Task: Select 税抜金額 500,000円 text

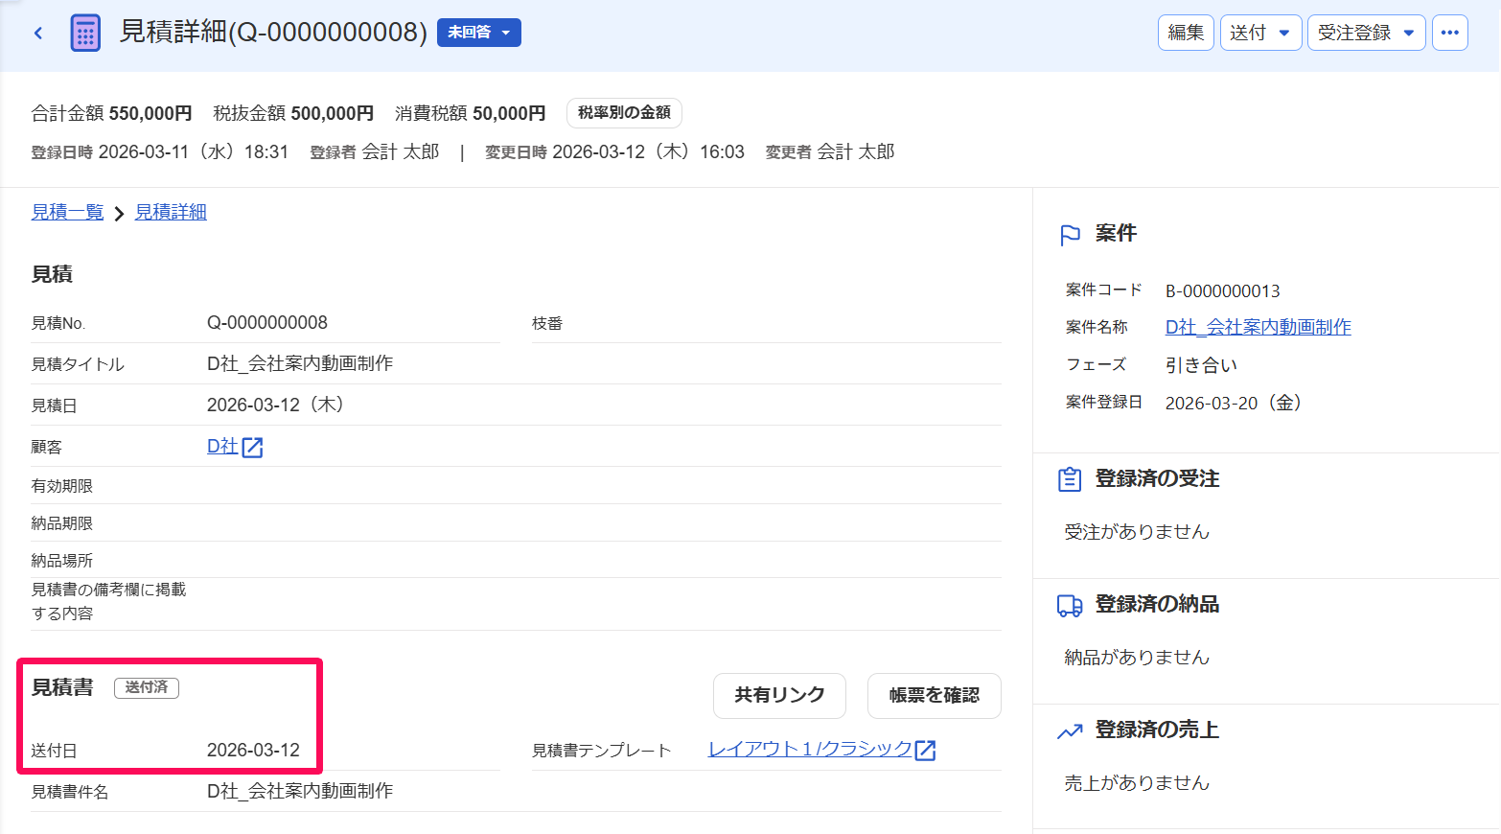Action: coord(293,113)
